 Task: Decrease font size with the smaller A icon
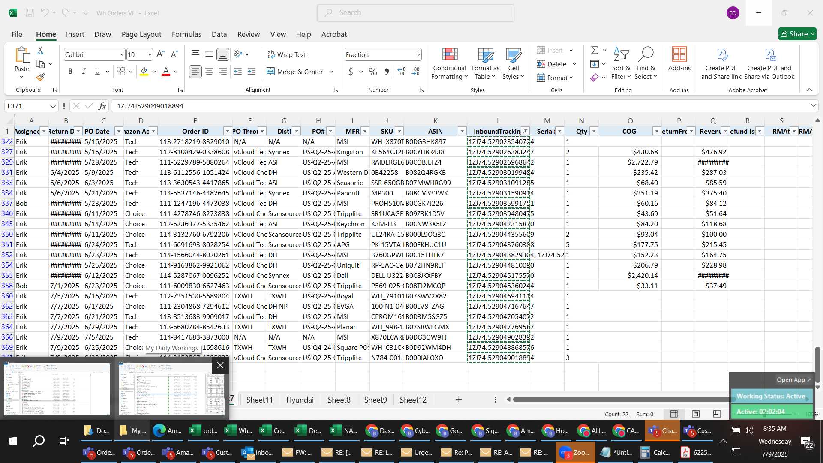pyautogui.click(x=174, y=54)
